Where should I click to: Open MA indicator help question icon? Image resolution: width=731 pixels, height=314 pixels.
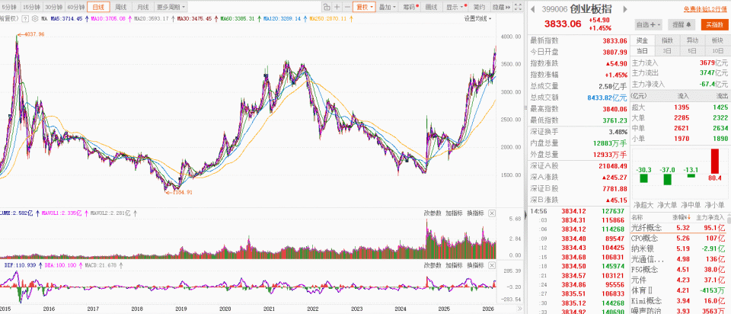click(x=24, y=18)
